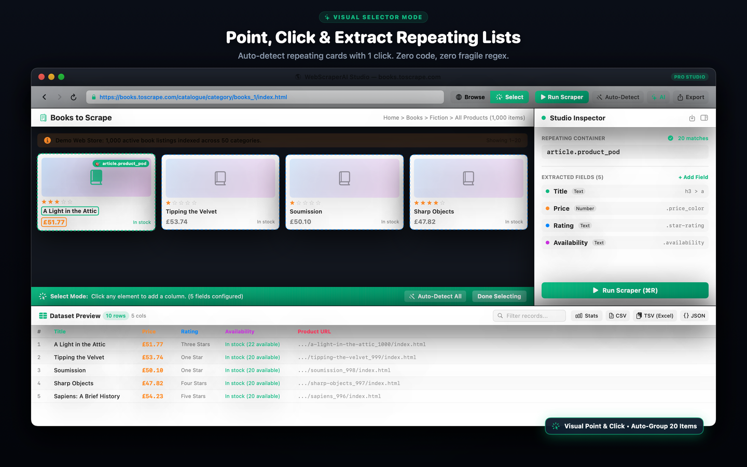The height and width of the screenshot is (467, 747).
Task: Reload the page with the refresh icon
Action: (x=74, y=97)
